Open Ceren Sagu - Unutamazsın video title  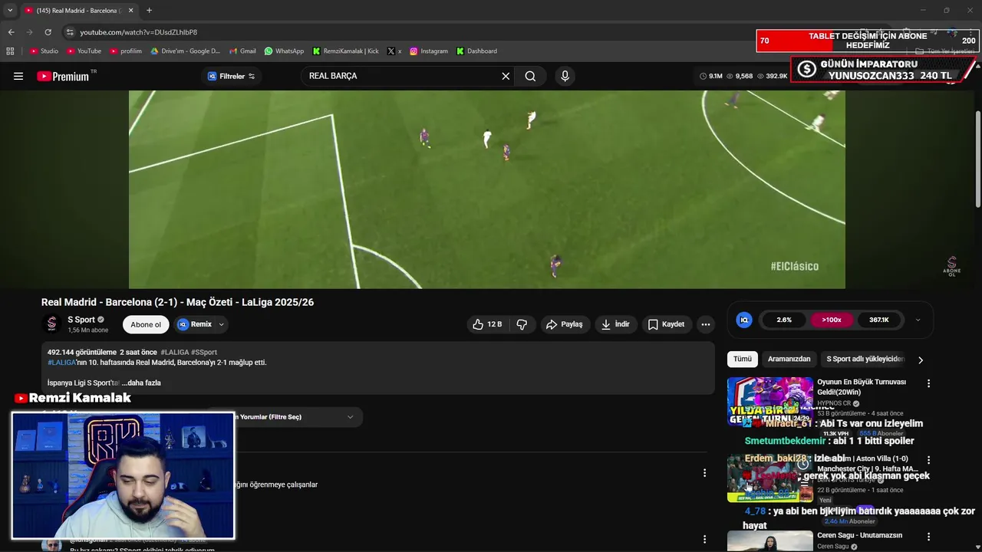(859, 535)
